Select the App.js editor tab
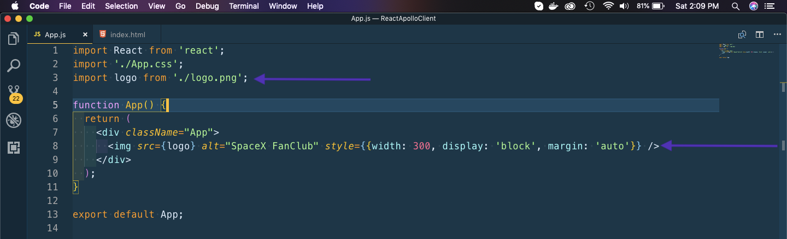The image size is (787, 239). (x=55, y=34)
